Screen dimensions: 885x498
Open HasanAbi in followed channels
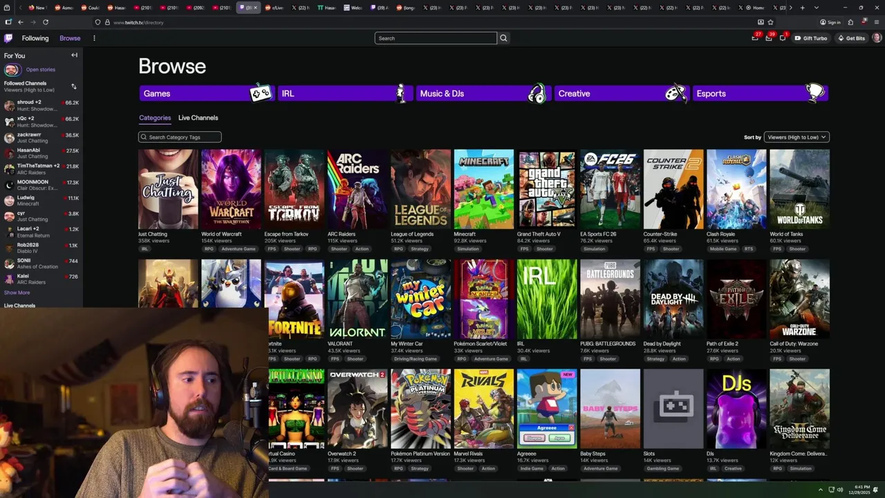(x=41, y=153)
